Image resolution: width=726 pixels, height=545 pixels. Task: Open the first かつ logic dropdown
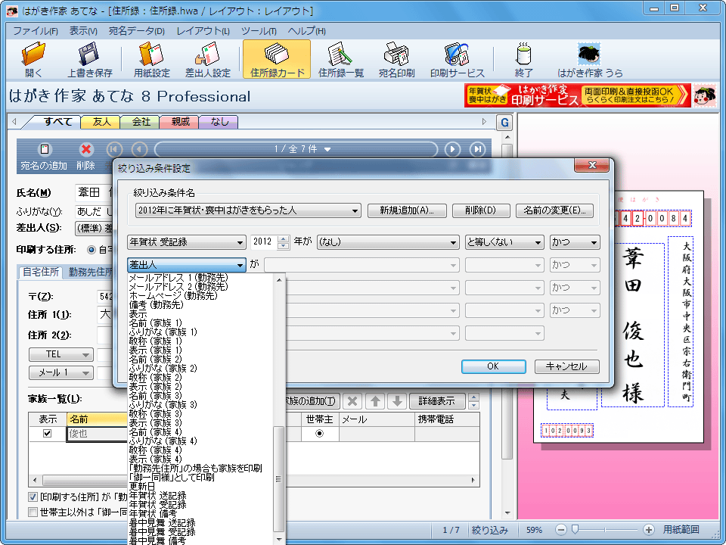pyautogui.click(x=575, y=242)
